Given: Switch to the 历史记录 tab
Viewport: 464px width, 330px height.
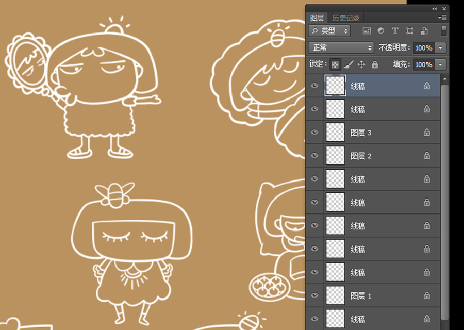Looking at the screenshot, I should click(345, 18).
